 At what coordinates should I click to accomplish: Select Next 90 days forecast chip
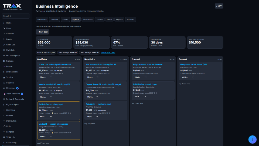[89, 53]
